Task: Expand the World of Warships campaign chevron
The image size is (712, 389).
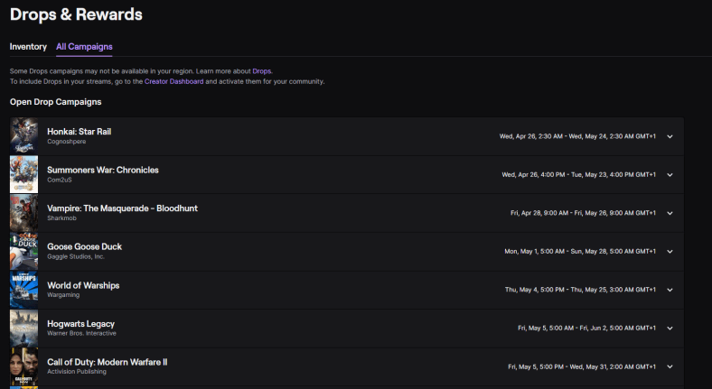Action: point(670,290)
